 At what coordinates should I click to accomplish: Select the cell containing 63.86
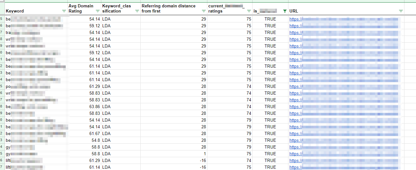click(x=84, y=106)
